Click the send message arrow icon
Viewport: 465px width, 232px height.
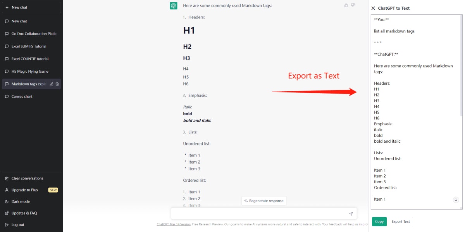pyautogui.click(x=351, y=214)
